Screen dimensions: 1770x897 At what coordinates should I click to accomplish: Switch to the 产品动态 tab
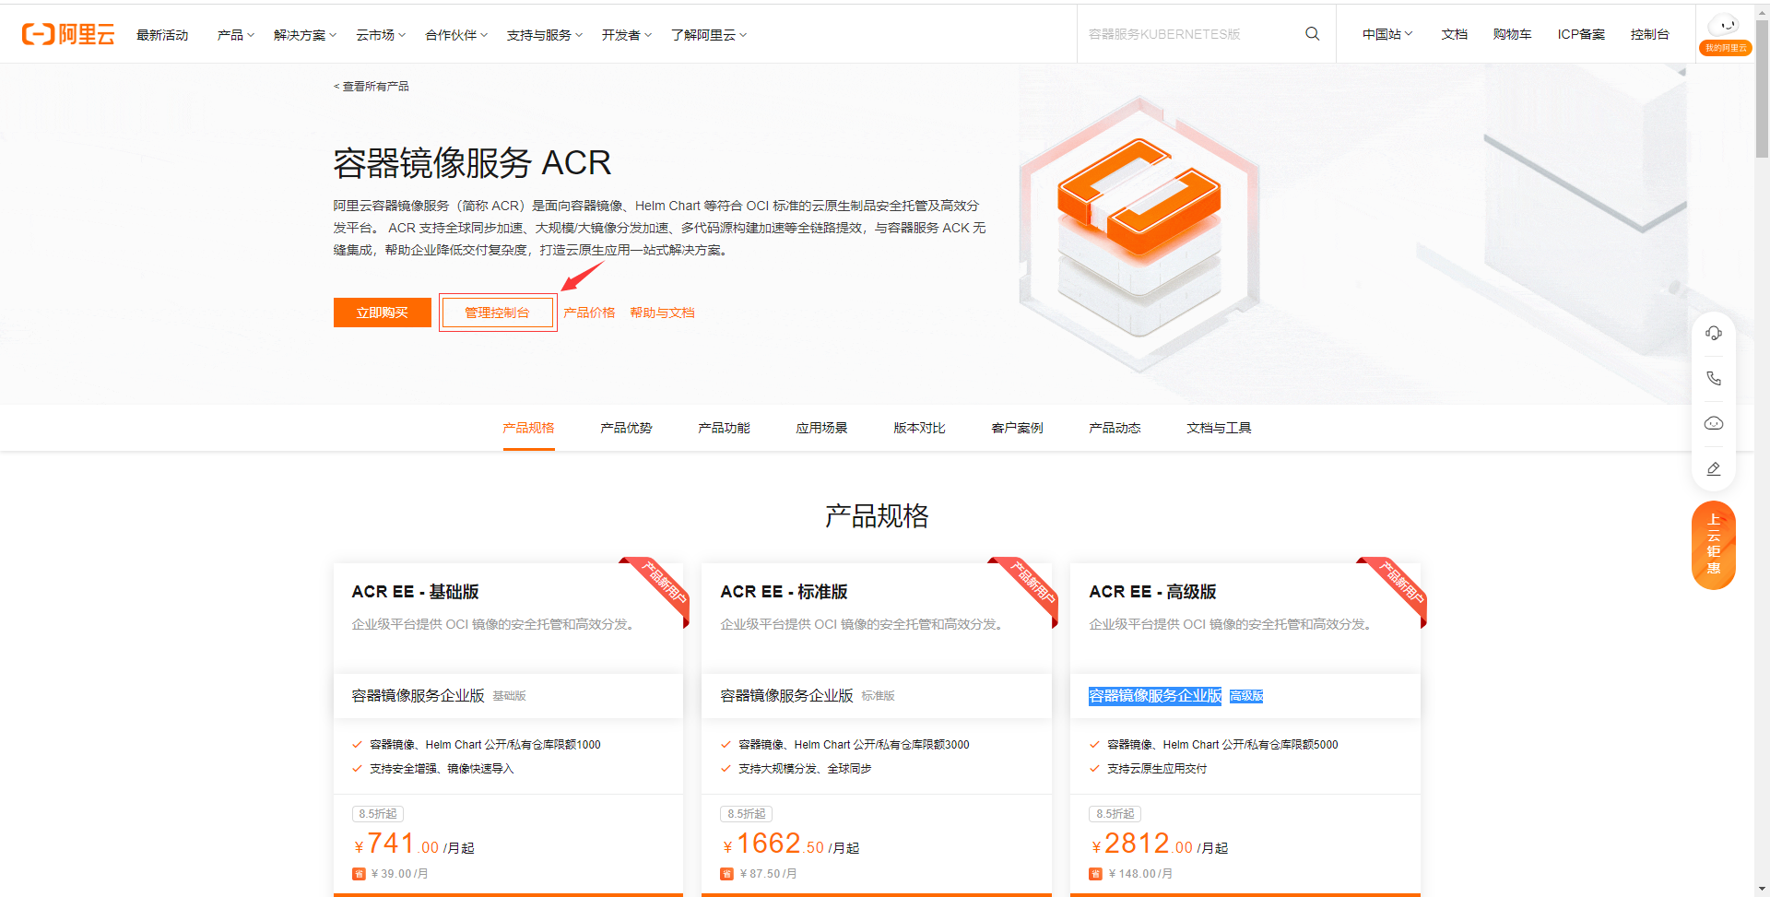[x=1115, y=428]
